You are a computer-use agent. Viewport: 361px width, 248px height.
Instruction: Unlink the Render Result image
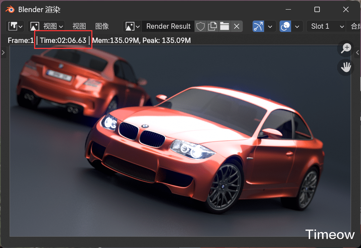pyautogui.click(x=237, y=26)
